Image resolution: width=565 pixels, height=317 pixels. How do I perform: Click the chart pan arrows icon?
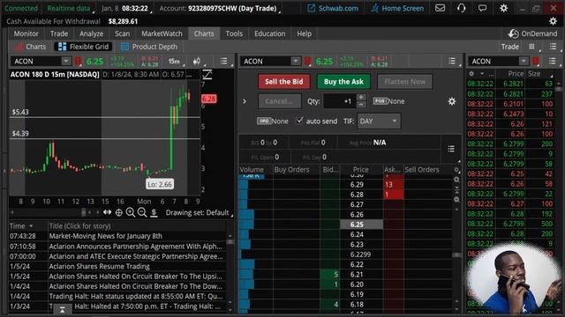tap(107, 212)
